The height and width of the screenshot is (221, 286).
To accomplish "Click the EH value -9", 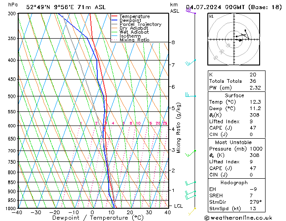I will point(253,189).
